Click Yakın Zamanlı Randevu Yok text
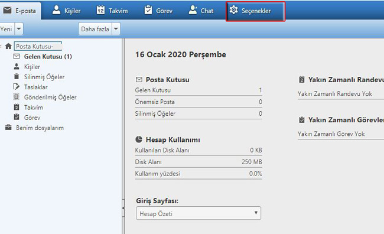 [x=335, y=94]
